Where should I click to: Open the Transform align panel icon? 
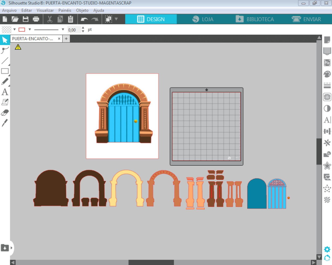(x=327, y=131)
